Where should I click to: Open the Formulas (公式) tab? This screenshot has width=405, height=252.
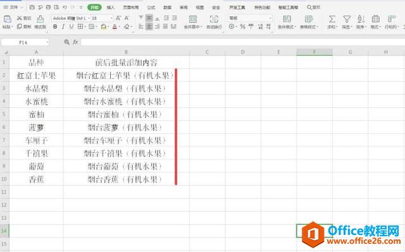(x=151, y=8)
